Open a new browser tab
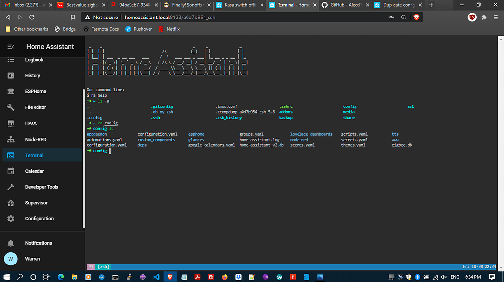The height and width of the screenshot is (282, 504). (431, 5)
